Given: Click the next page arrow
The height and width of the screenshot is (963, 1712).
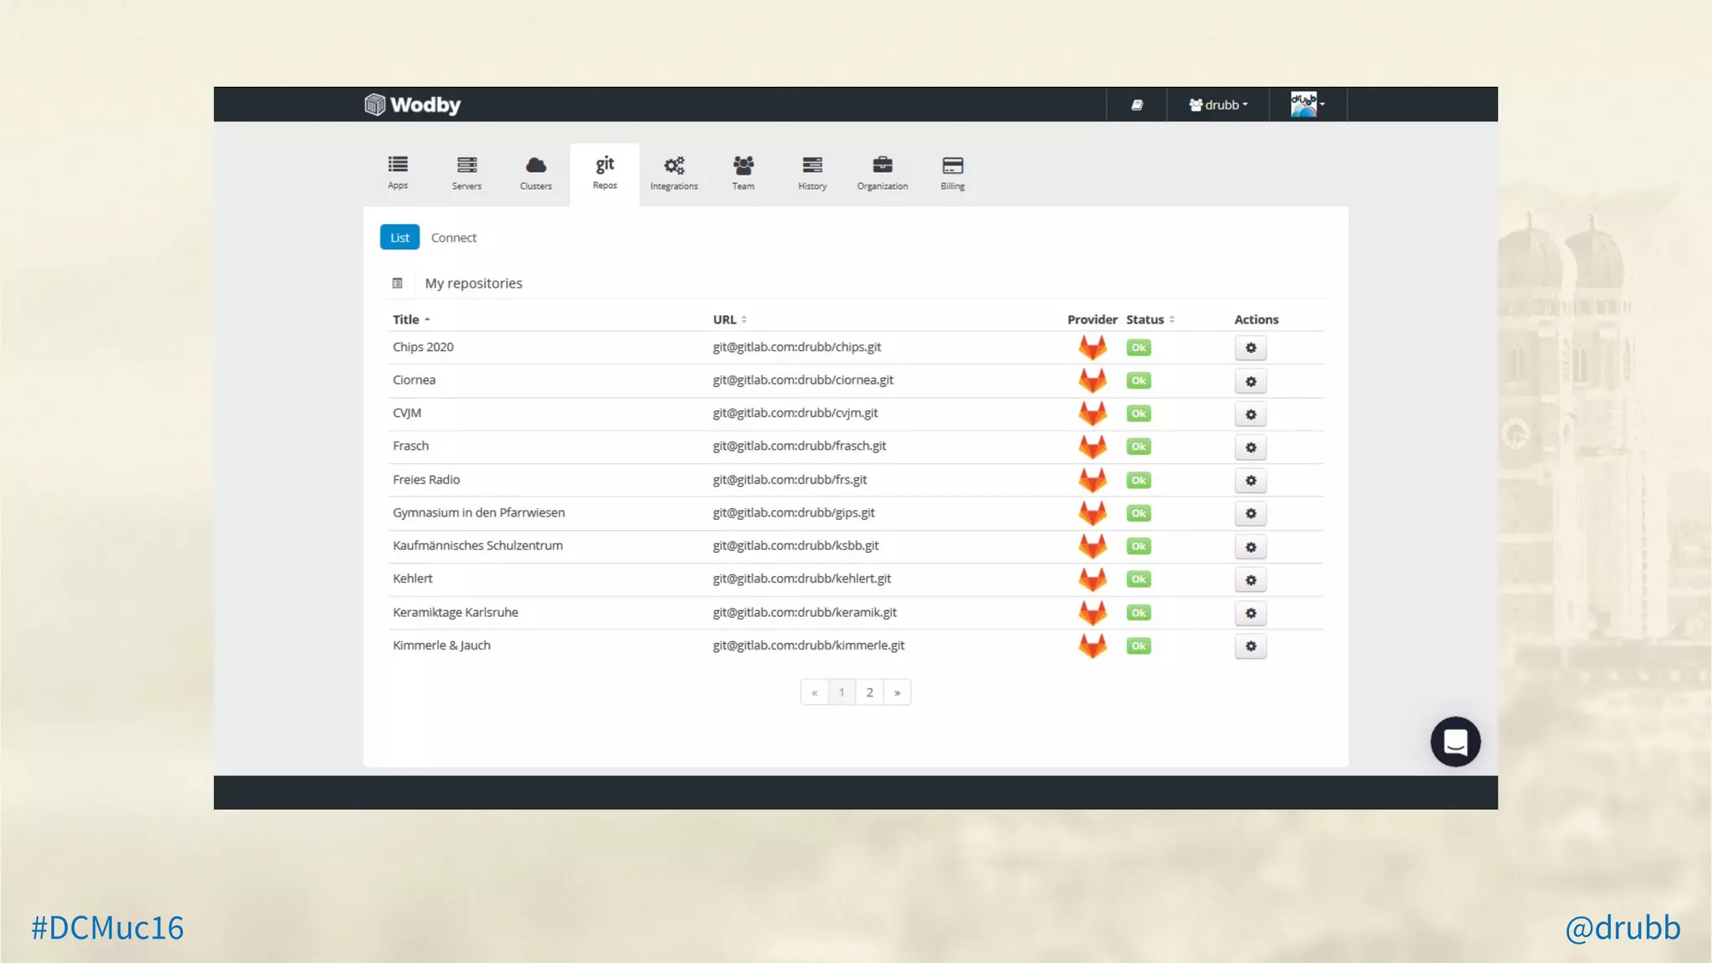Looking at the screenshot, I should 897,692.
